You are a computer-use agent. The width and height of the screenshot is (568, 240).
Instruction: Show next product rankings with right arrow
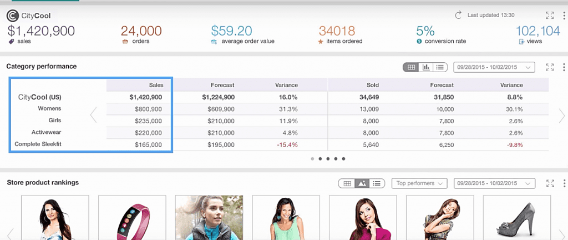pos(562,234)
